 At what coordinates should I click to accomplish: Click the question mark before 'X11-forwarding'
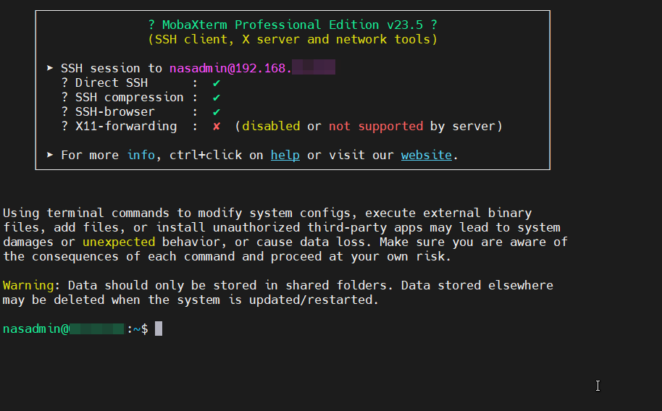(64, 127)
